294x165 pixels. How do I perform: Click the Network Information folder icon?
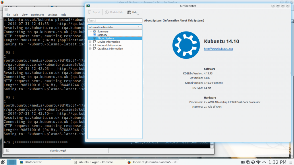[94, 45]
